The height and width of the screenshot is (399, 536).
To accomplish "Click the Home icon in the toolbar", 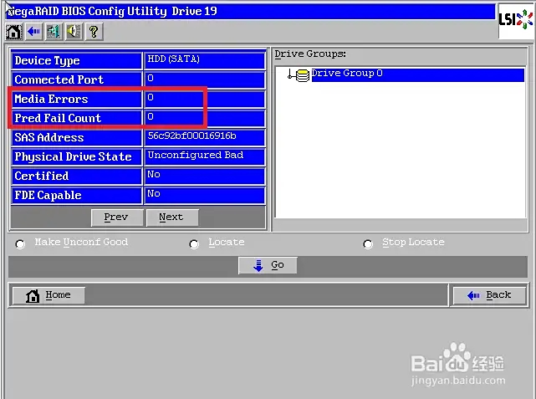I will pyautogui.click(x=13, y=32).
